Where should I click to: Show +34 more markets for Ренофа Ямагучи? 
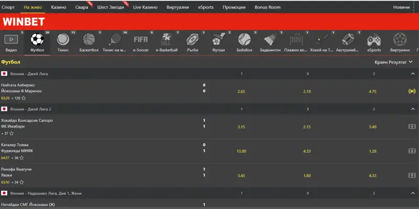15,182
